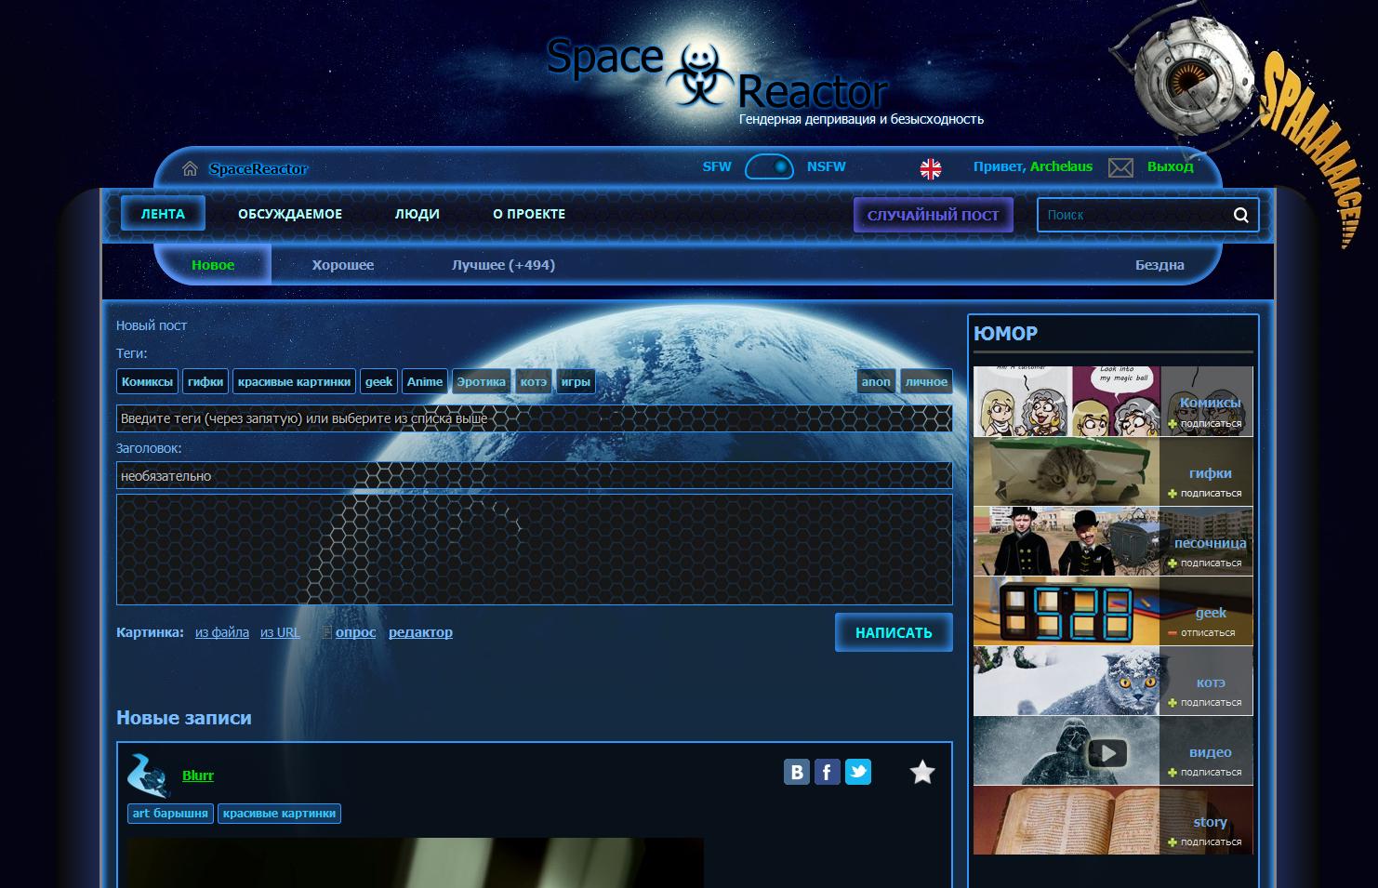Add Blurr's post to favorites star

pyautogui.click(x=922, y=772)
